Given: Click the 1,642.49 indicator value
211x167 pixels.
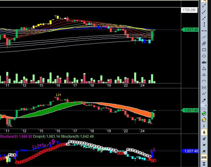Looking at the screenshot, I should pyautogui.click(x=87, y=137).
